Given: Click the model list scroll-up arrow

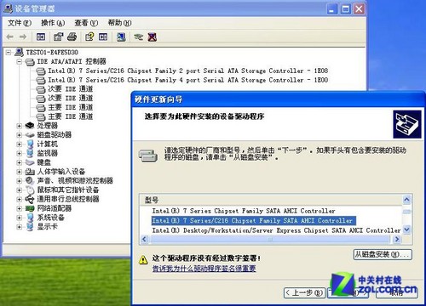Looking at the screenshot, I should click(406, 200).
